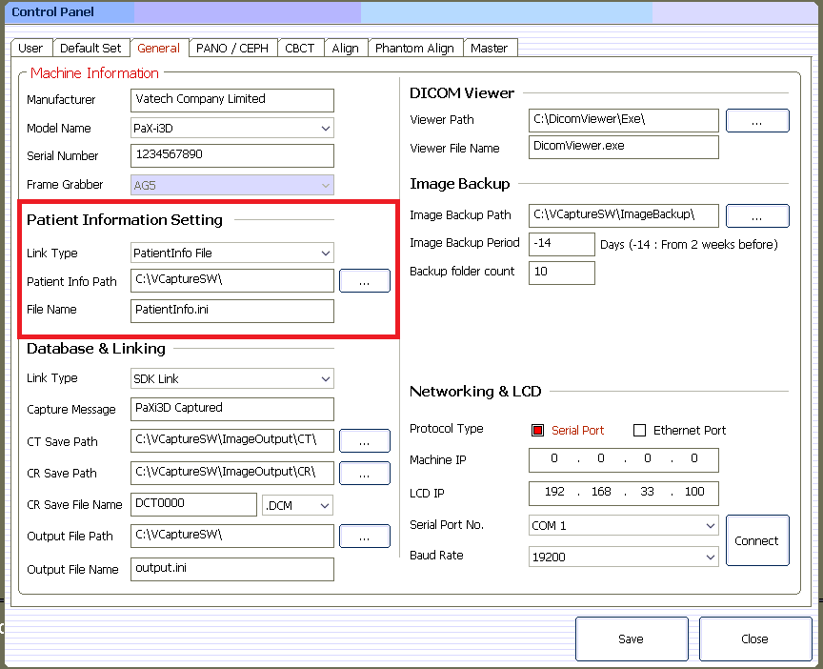Close the Control Panel dialog
The height and width of the screenshot is (669, 823).
pos(755,639)
